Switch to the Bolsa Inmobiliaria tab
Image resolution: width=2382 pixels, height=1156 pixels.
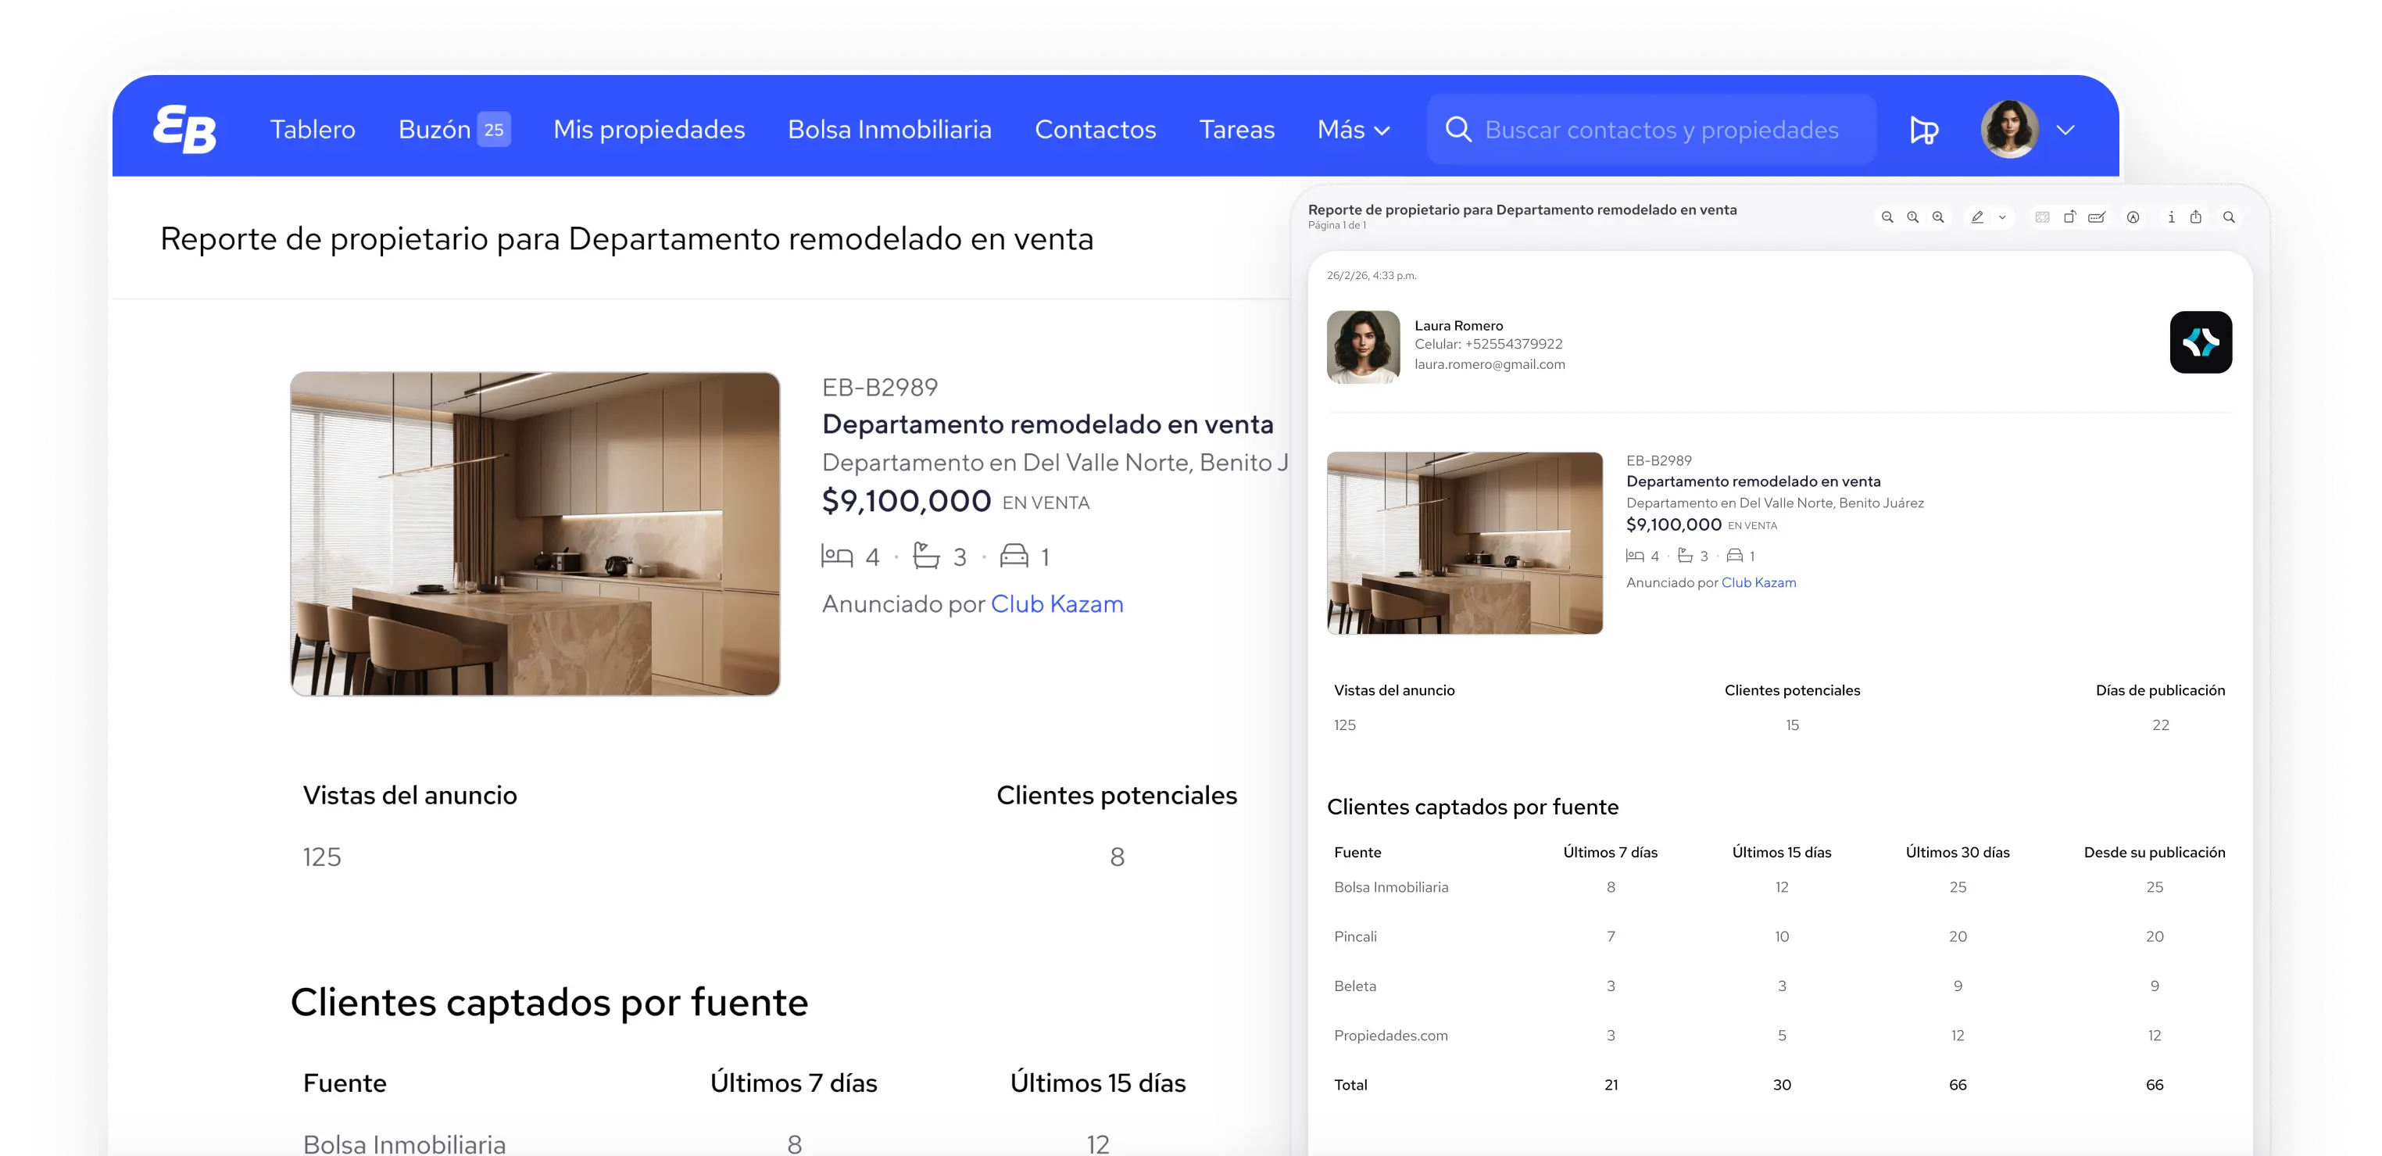pos(889,130)
